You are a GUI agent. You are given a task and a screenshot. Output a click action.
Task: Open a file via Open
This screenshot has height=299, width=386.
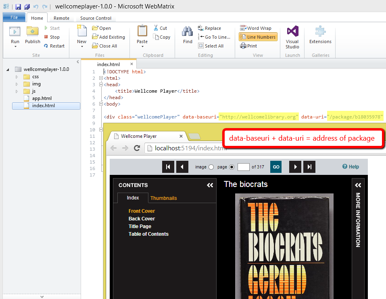[101, 28]
